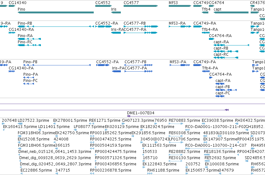Click the CG4577-RB transcript label
The width and height of the screenshot is (265, 175).
[x=135, y=23]
